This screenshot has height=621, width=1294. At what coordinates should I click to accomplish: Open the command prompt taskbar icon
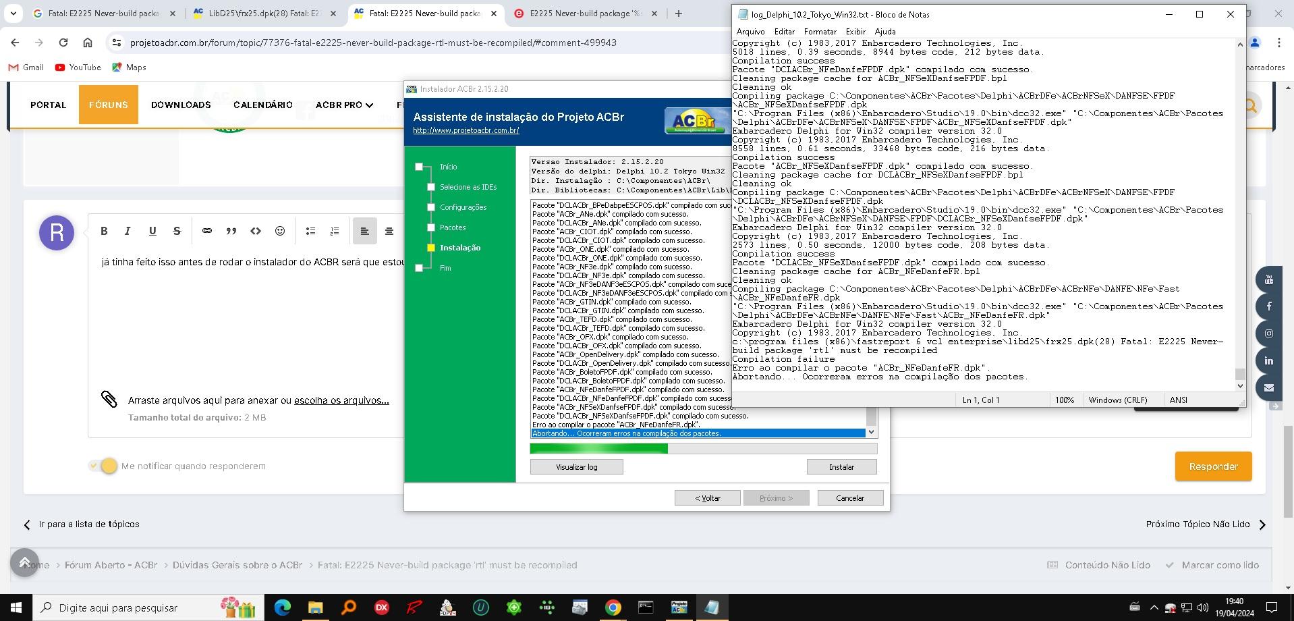(646, 607)
